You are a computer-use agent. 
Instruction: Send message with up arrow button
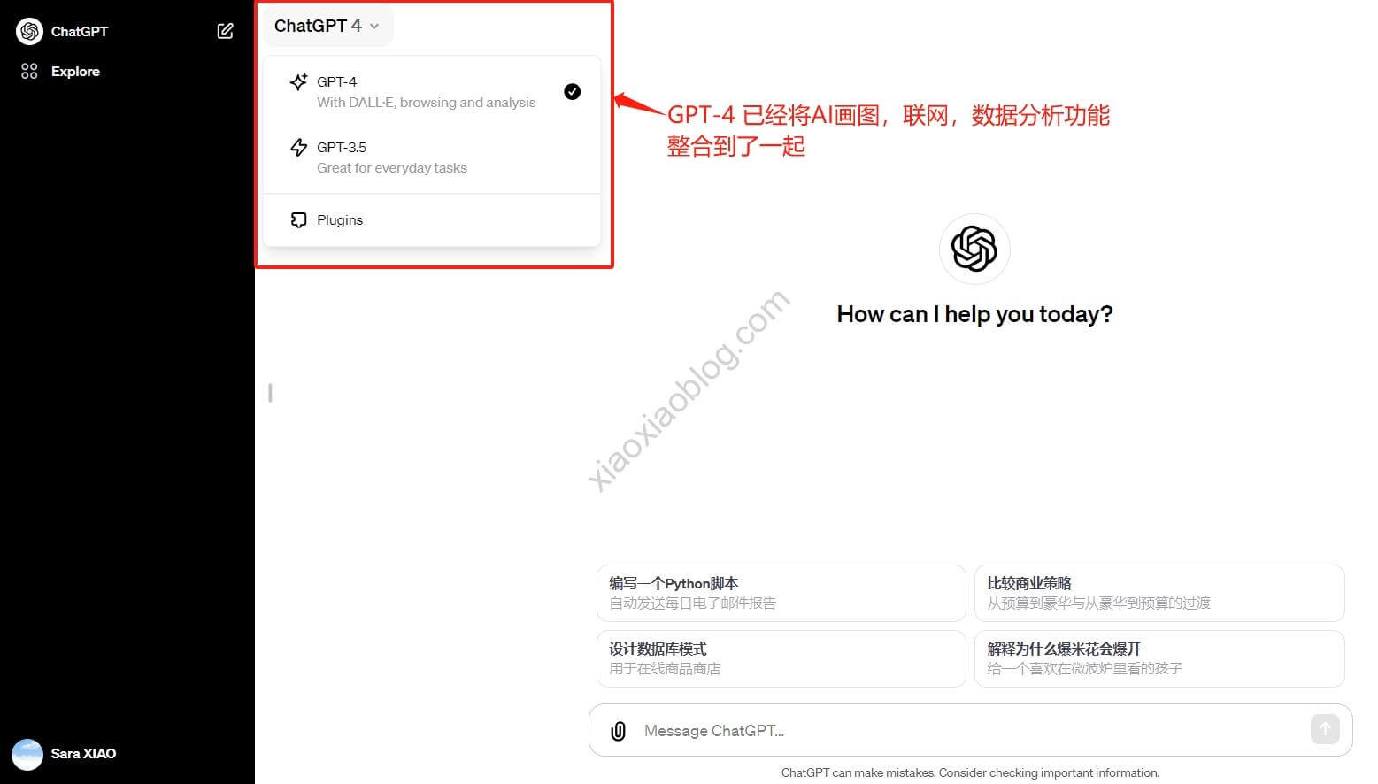1325,729
